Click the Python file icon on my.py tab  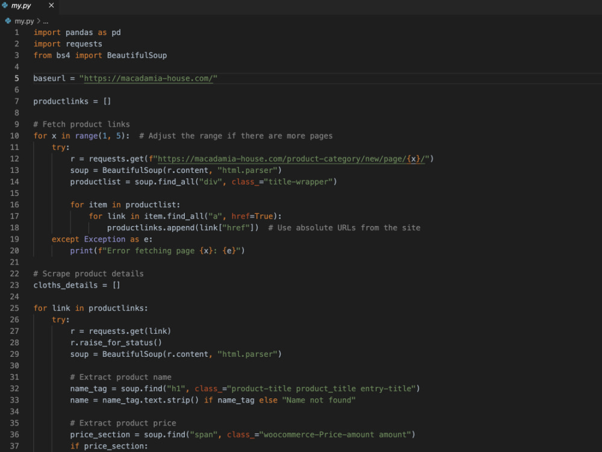pos(5,5)
